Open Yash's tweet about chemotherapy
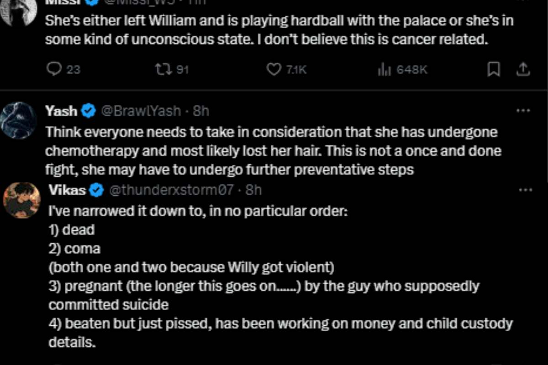The image size is (548, 365). [x=273, y=151]
